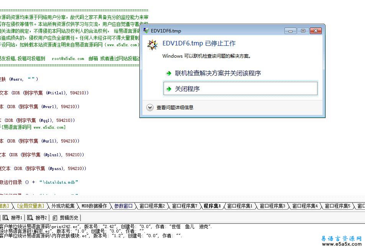This screenshot has width=365, height=249.
Task: Click the "\data\data.mdb" string line
Action: click(39, 182)
